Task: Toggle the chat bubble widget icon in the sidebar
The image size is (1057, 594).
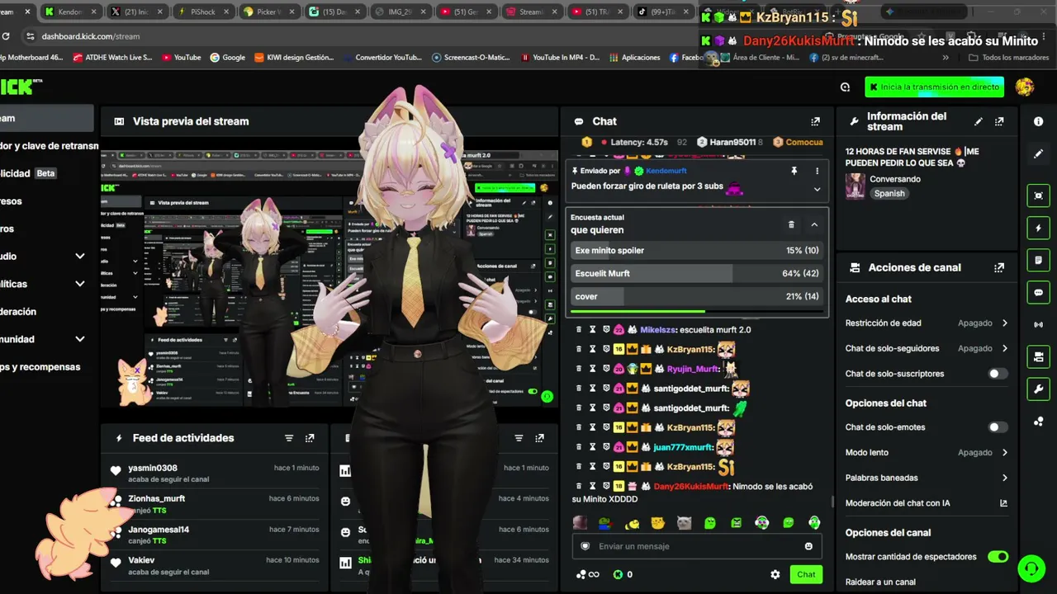Action: tap(1038, 292)
